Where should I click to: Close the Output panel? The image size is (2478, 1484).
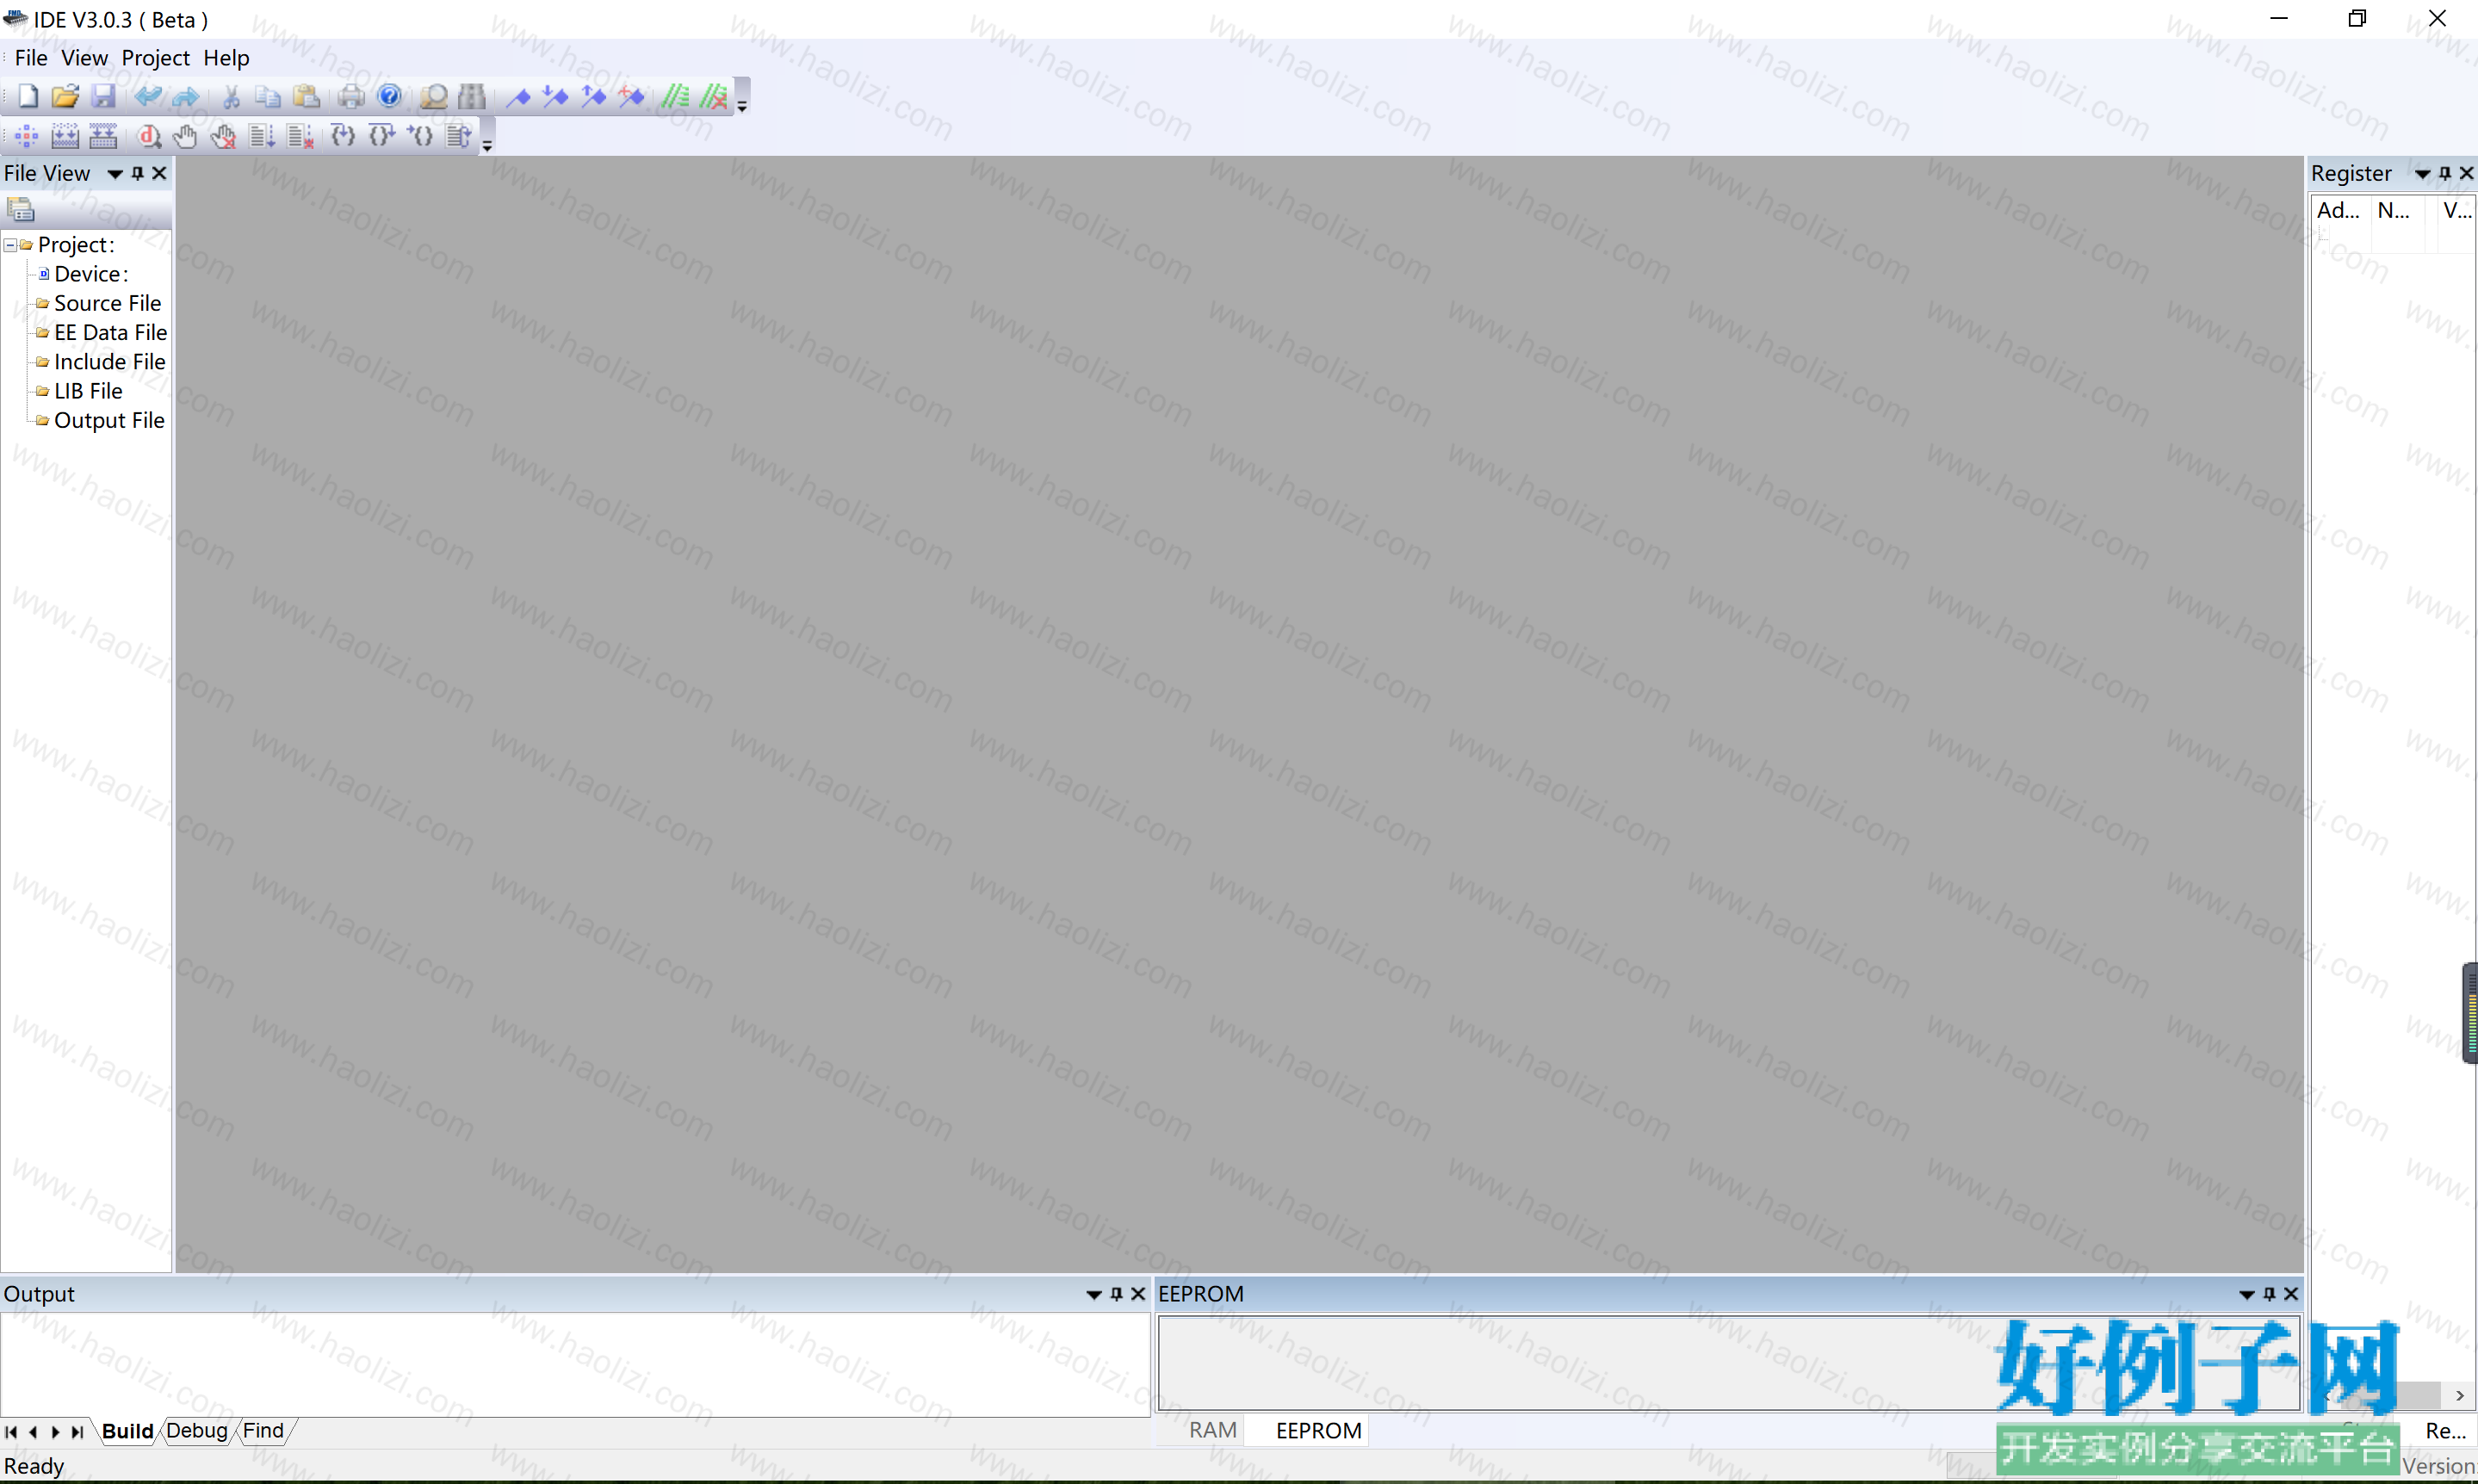1138,1294
